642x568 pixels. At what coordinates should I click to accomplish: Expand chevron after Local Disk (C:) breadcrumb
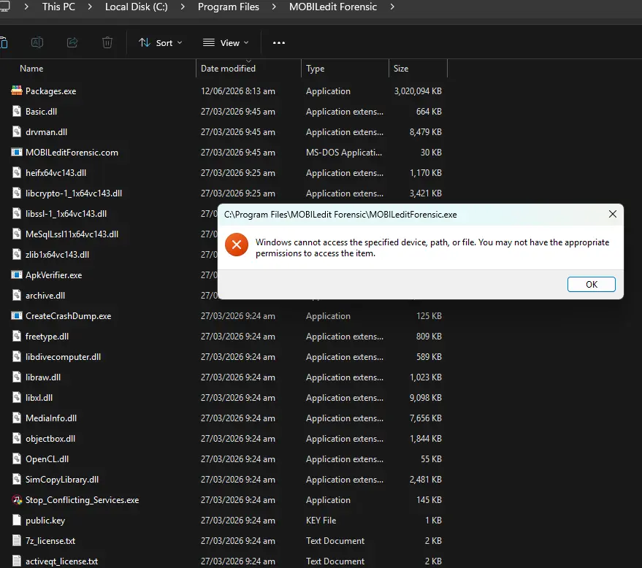click(183, 7)
